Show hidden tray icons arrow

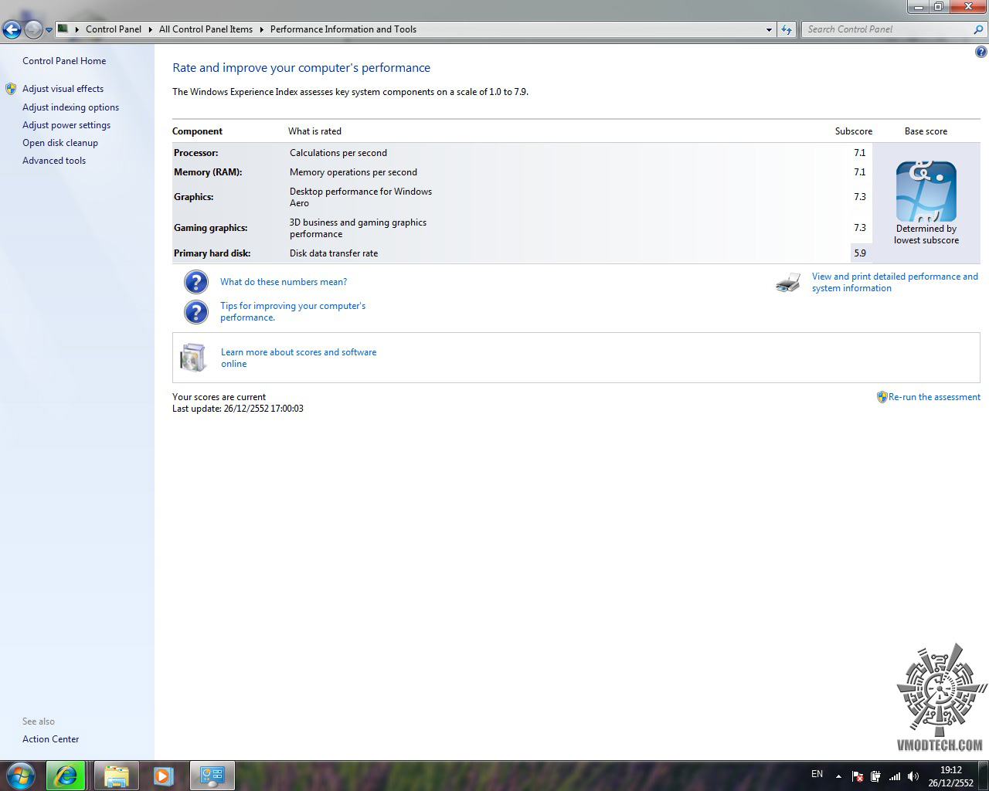pyautogui.click(x=838, y=776)
